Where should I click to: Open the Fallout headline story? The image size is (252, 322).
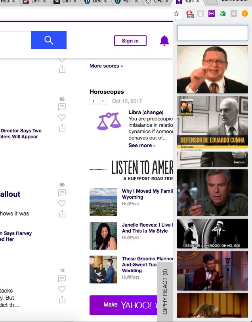[10, 194]
